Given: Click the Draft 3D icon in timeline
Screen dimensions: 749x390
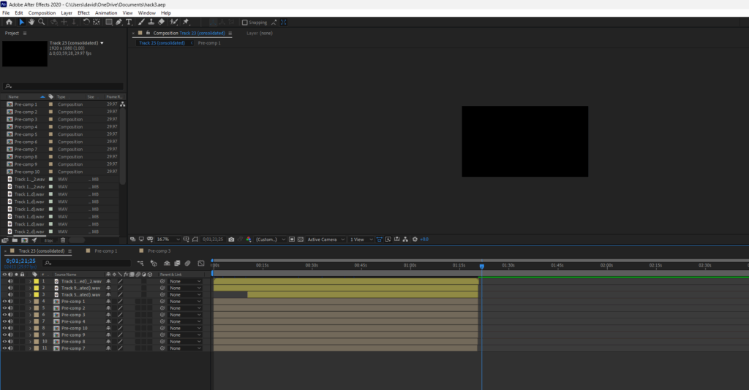Looking at the screenshot, I should pos(154,263).
